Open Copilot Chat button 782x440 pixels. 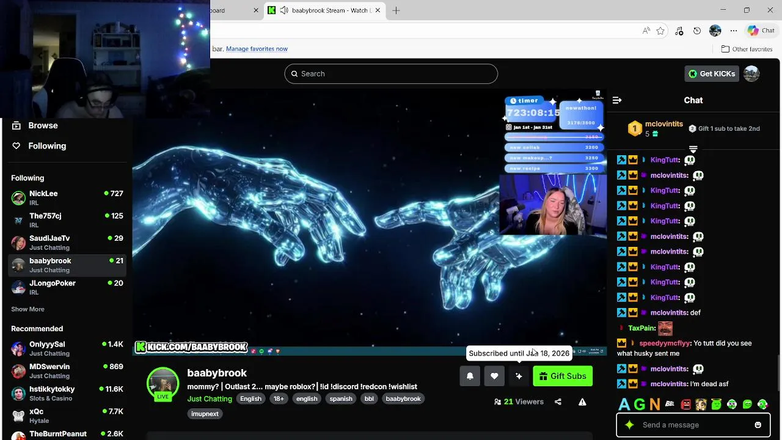pos(761,31)
